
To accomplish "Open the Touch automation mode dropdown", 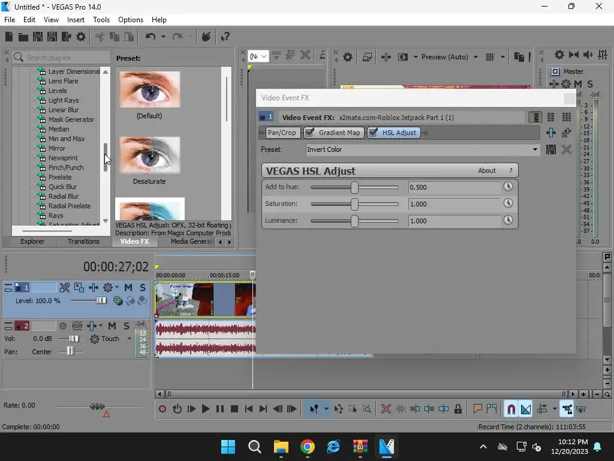I will [x=130, y=339].
